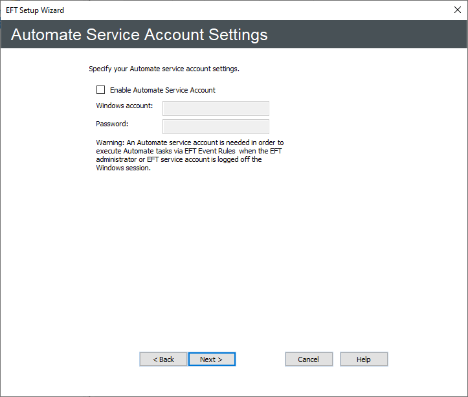Close the EFT Setup Wizard window
468x397 pixels.
pyautogui.click(x=458, y=10)
